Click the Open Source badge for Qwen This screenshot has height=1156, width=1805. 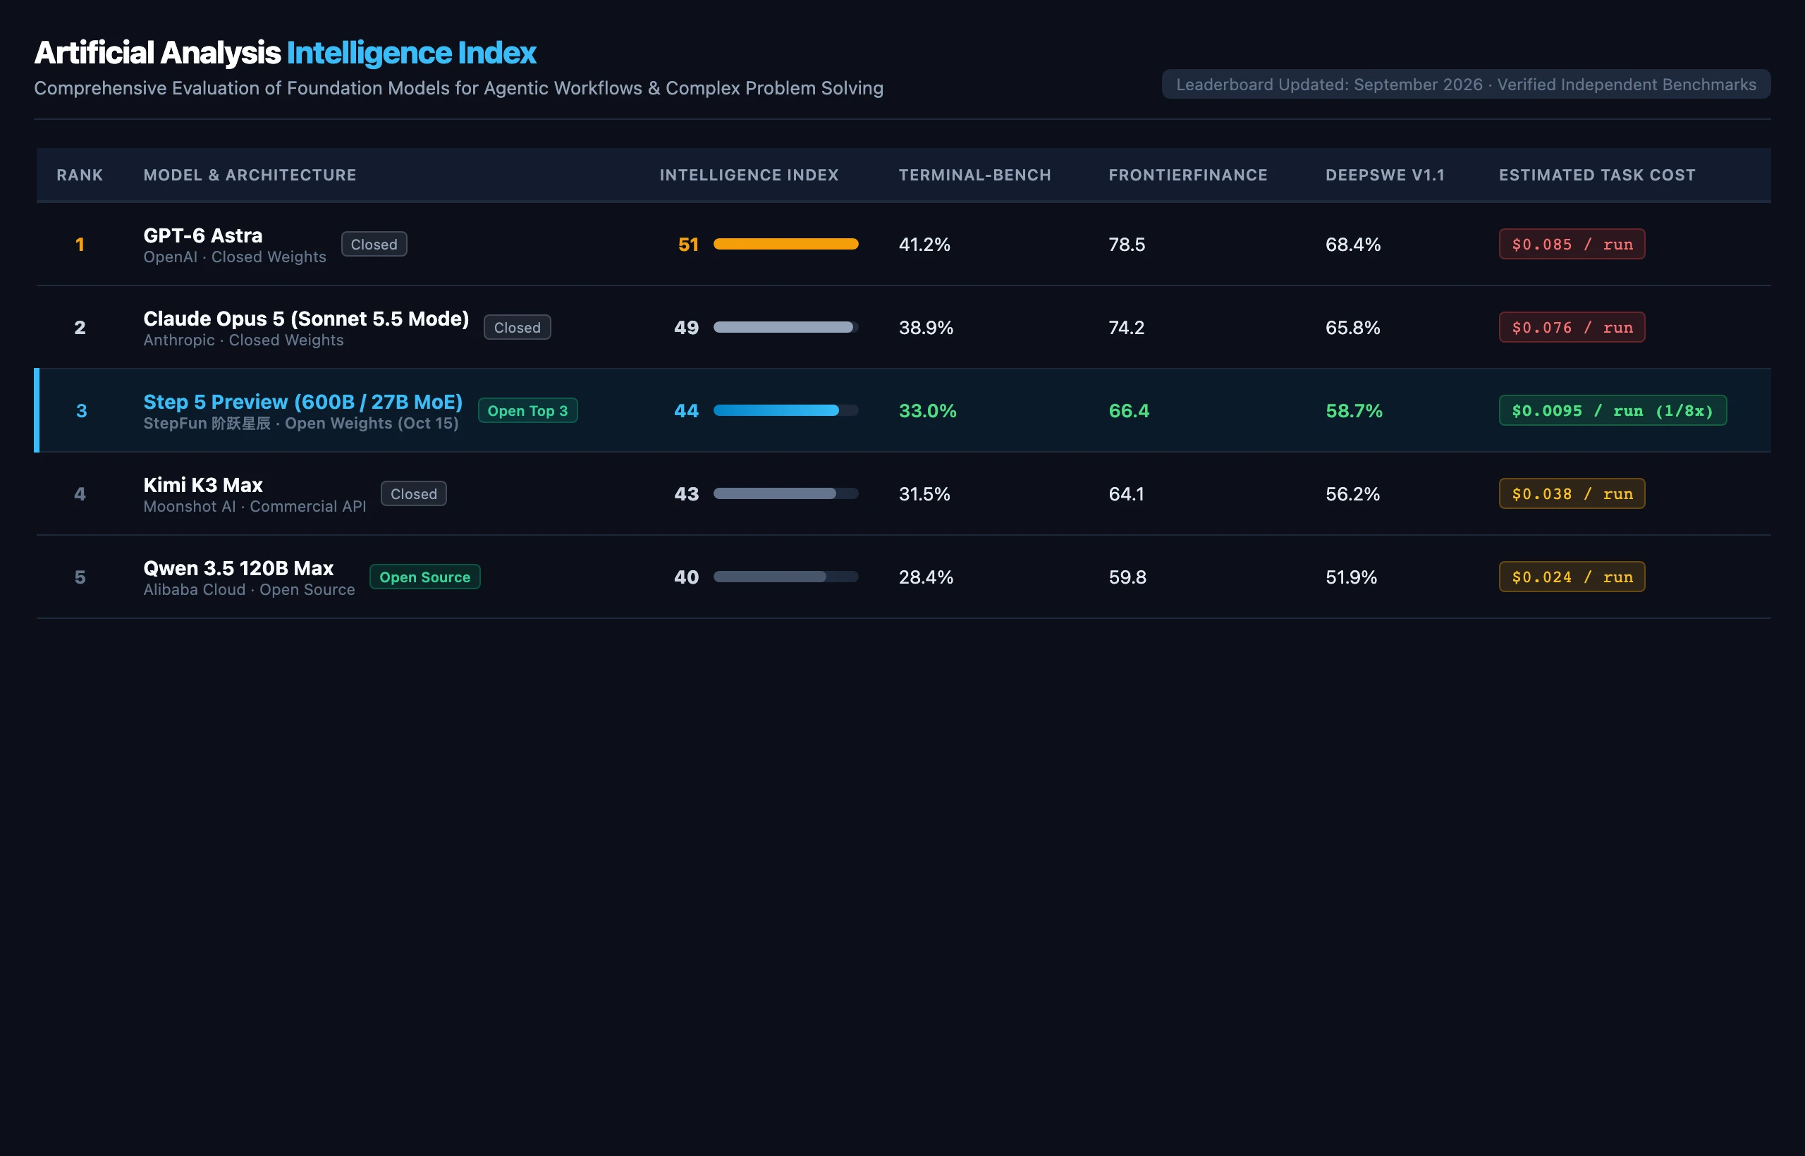[x=425, y=577]
